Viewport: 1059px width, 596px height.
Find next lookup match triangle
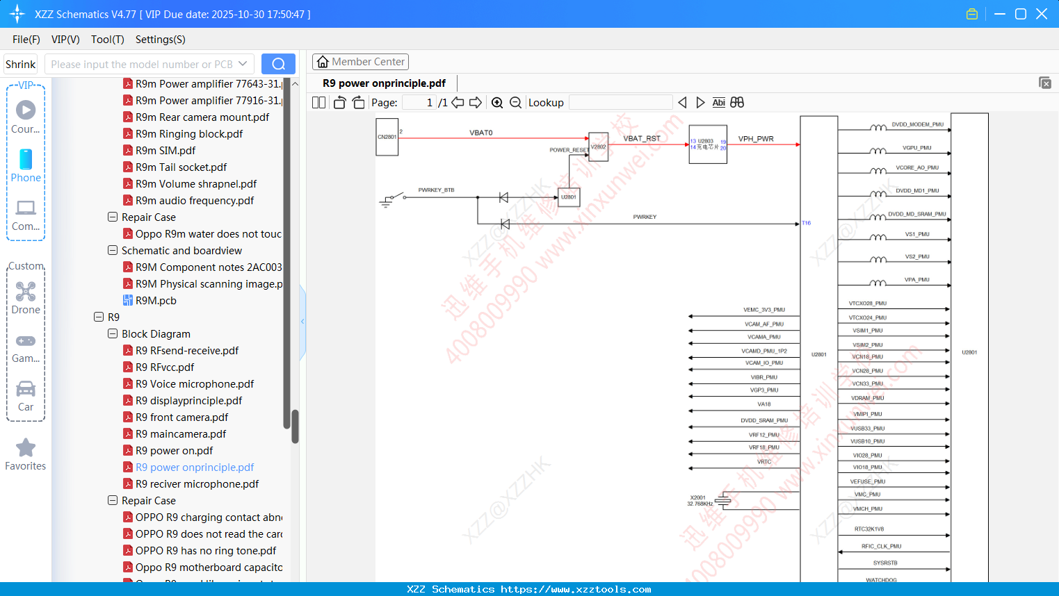click(x=700, y=103)
